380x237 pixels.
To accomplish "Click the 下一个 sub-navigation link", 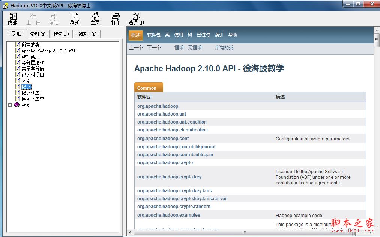I will [154, 48].
